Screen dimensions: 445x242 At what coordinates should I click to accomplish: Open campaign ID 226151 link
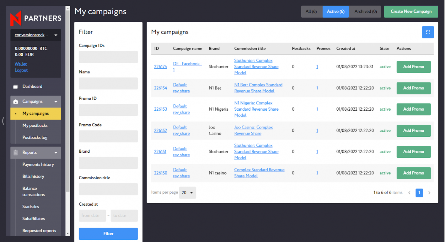[160, 152]
